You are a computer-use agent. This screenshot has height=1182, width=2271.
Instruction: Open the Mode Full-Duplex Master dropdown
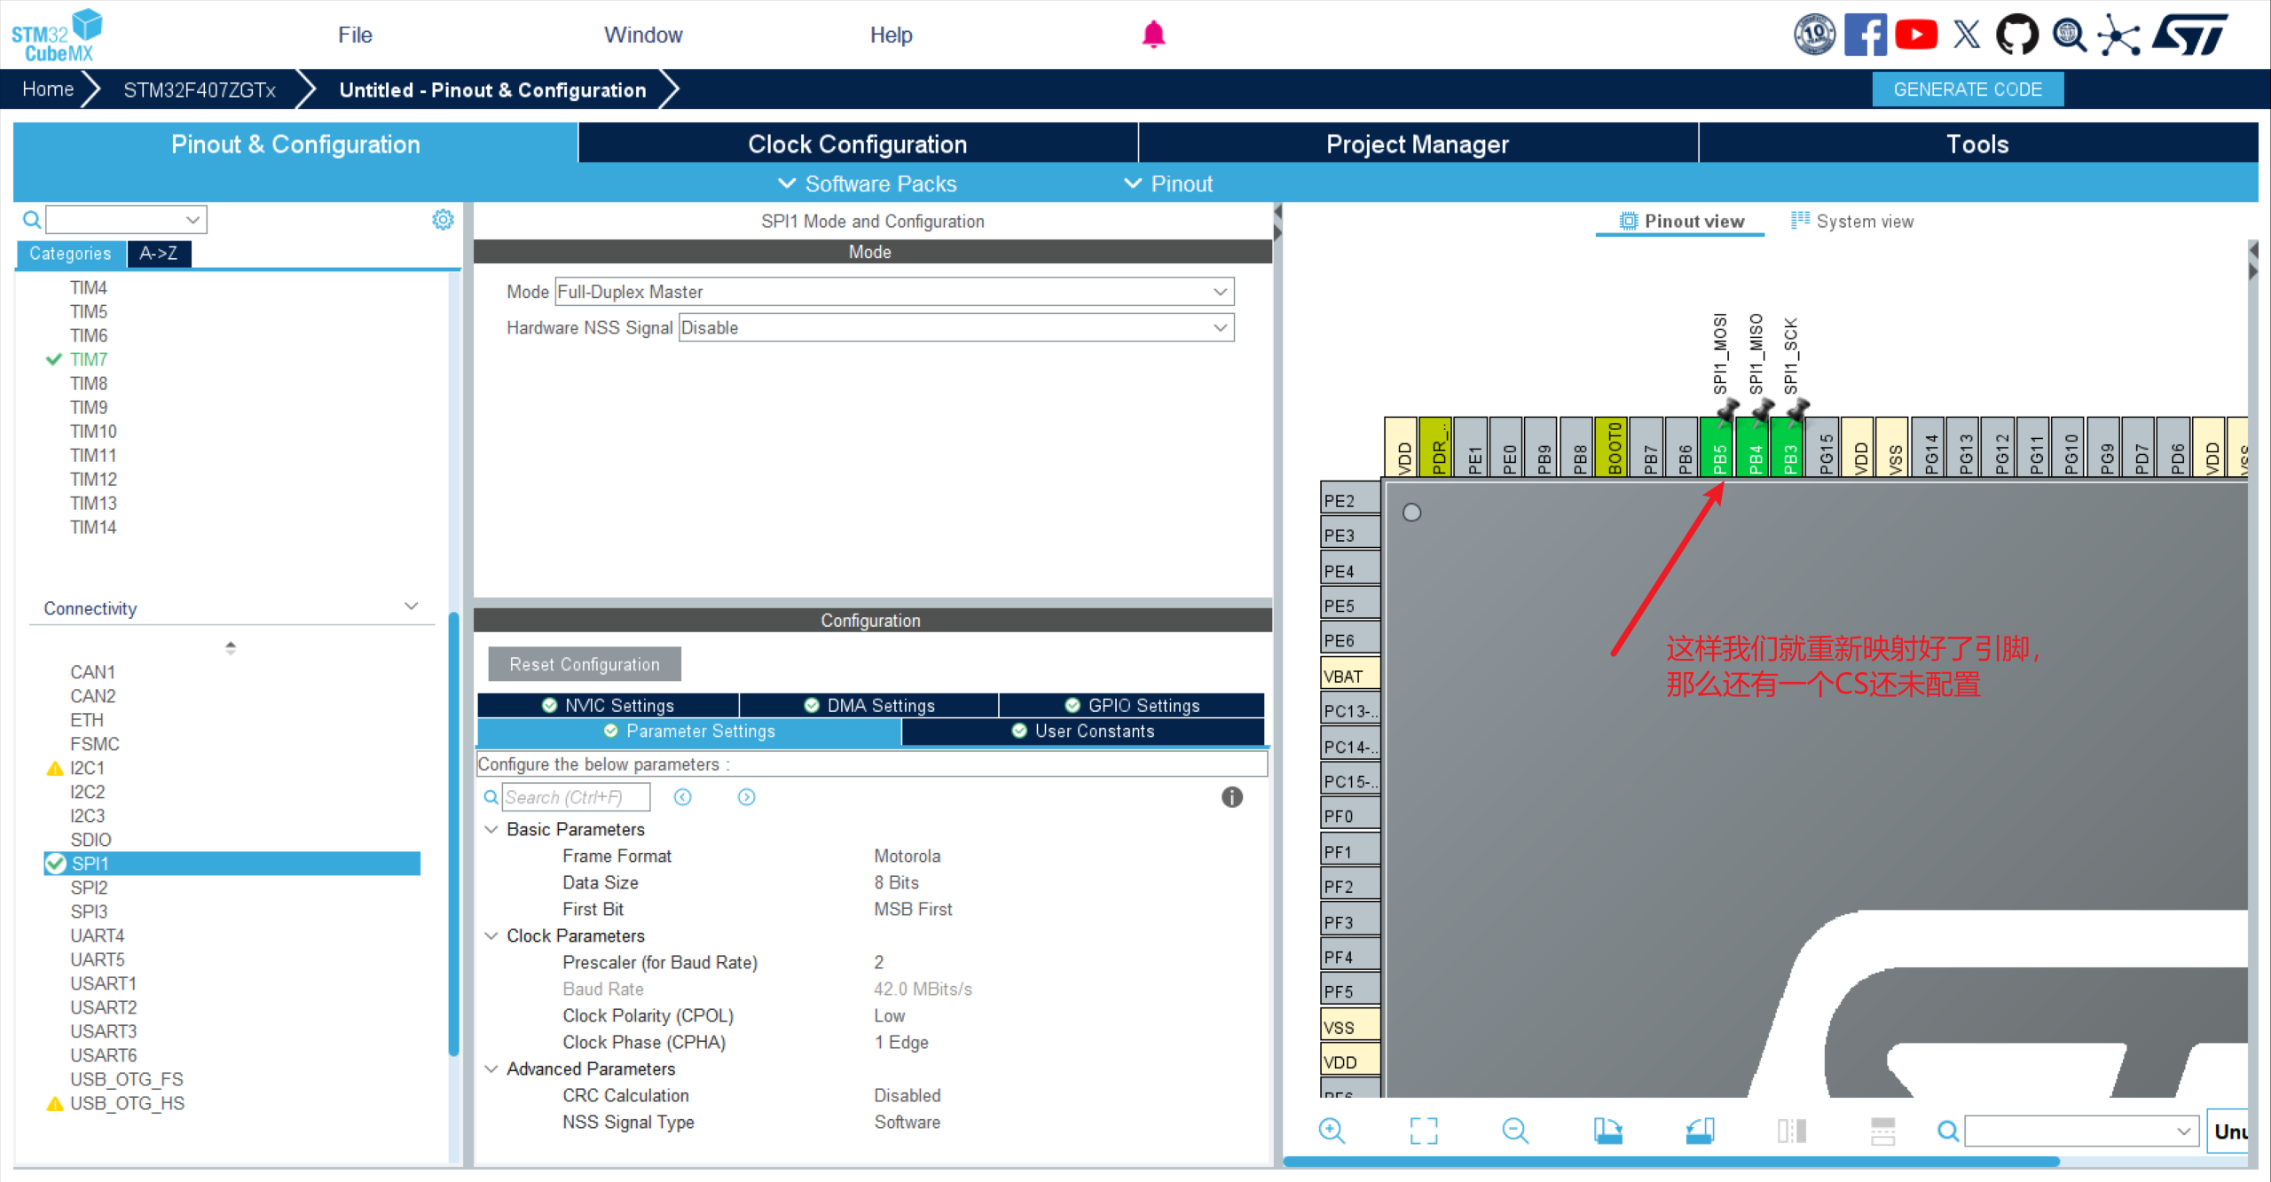(x=893, y=292)
